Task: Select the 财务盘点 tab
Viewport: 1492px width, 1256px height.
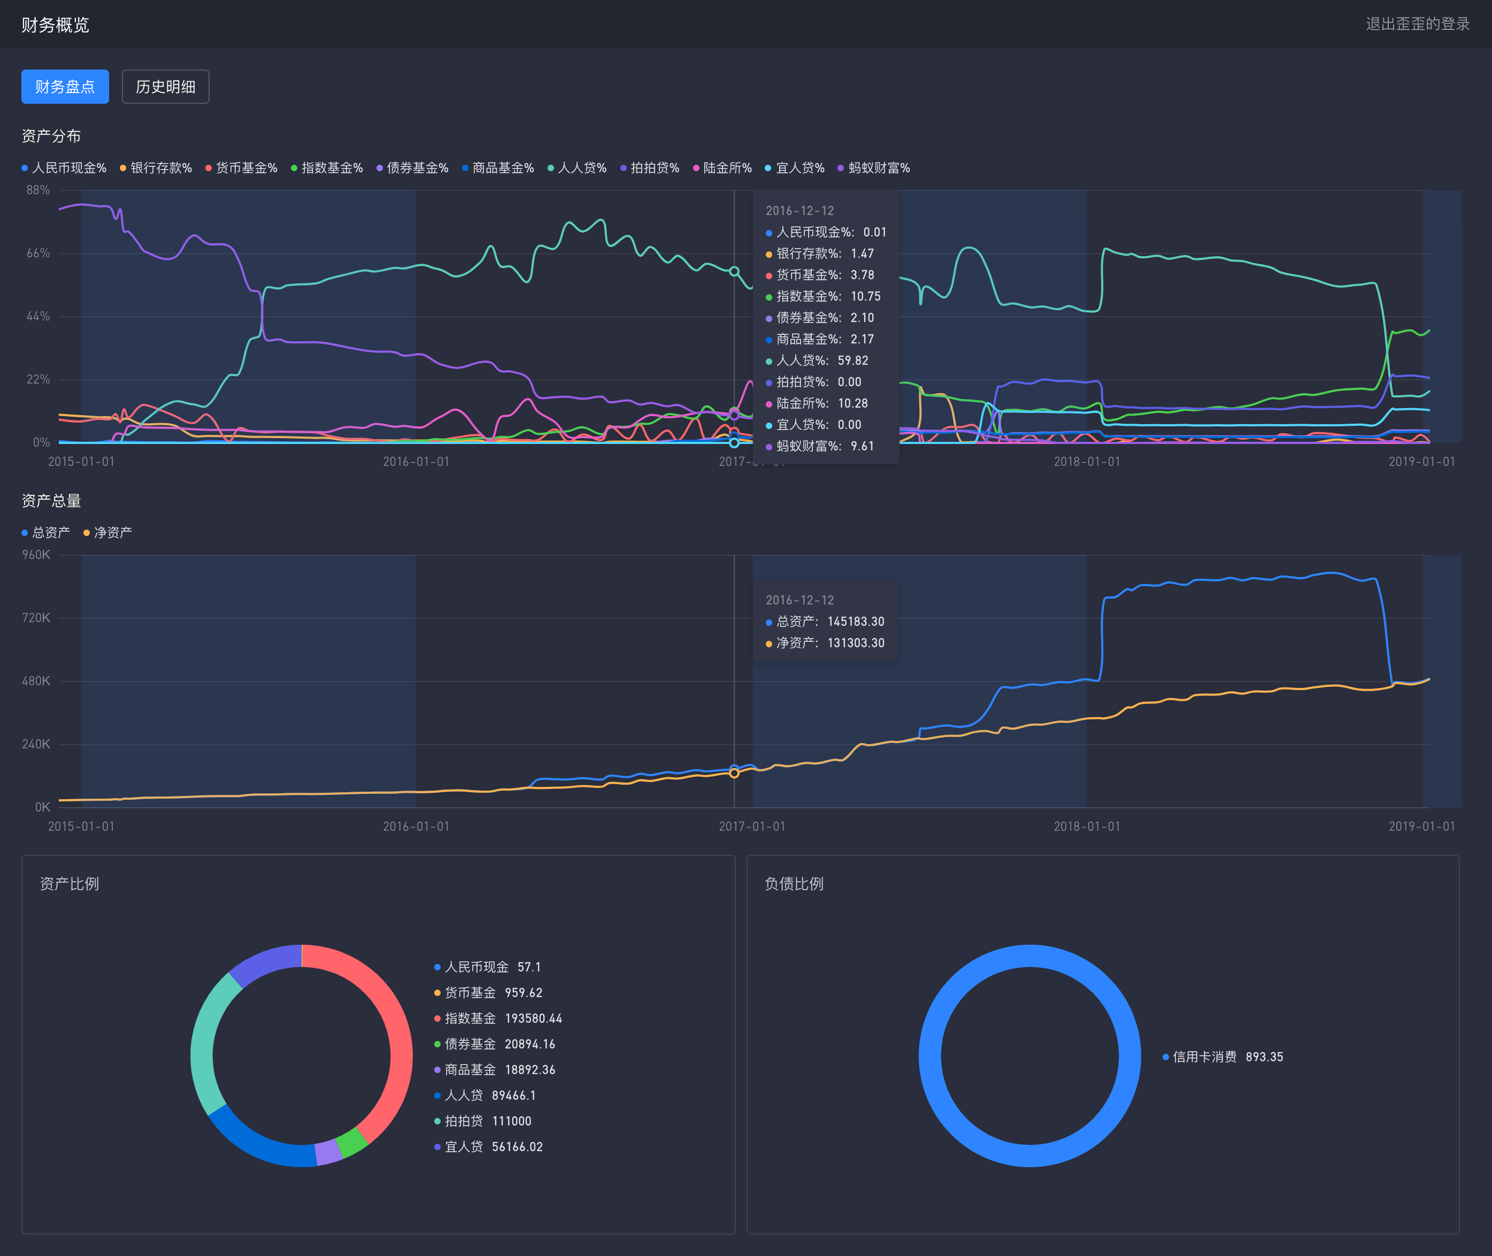Action: (x=65, y=87)
